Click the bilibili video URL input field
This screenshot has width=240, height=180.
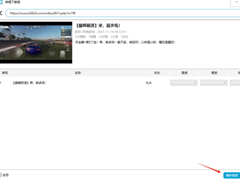point(123,13)
